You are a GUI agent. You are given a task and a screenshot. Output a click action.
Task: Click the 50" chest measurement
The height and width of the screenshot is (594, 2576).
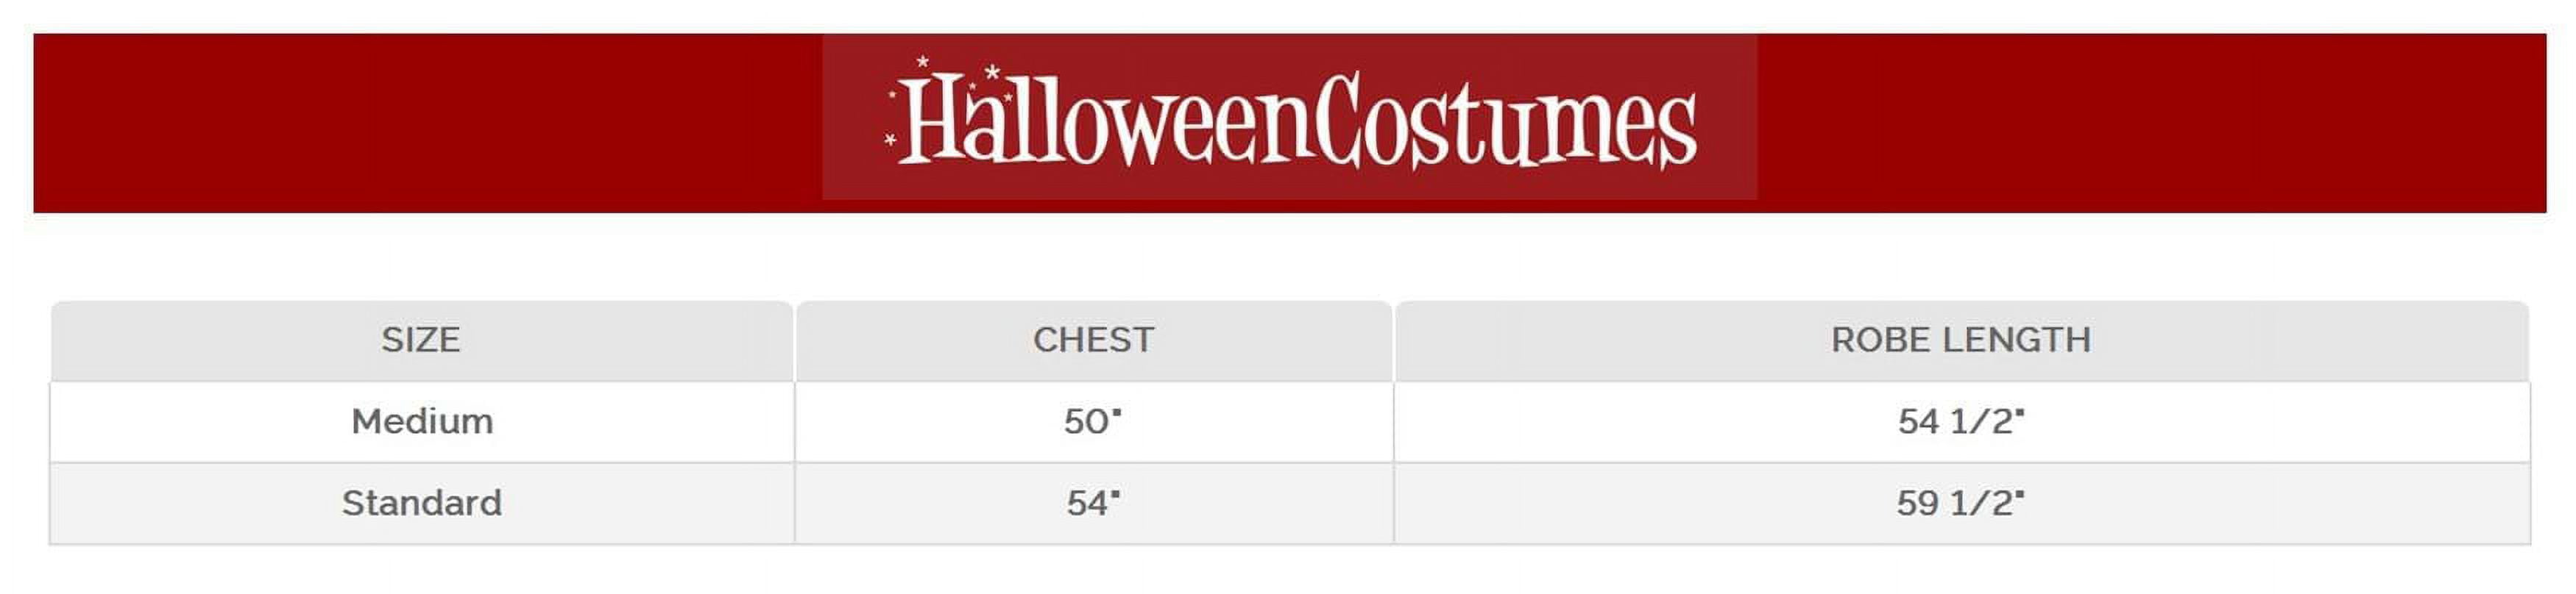coord(1092,422)
